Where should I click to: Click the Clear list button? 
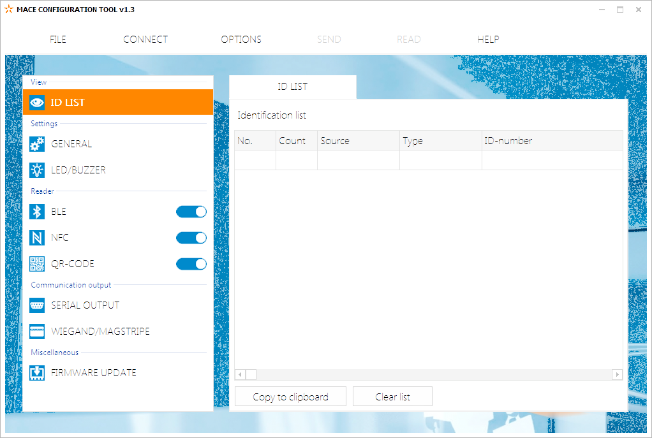click(392, 397)
